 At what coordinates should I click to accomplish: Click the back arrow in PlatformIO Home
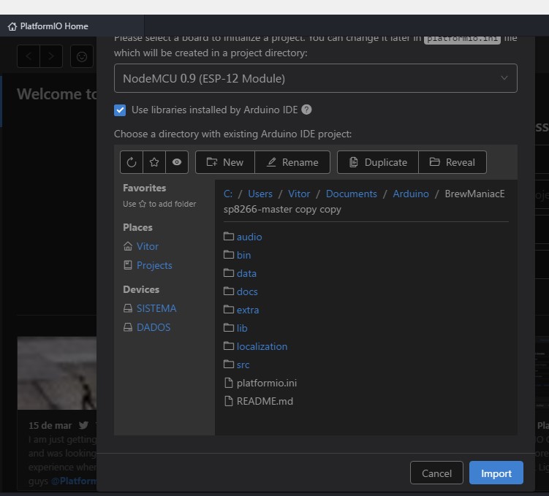pyautogui.click(x=29, y=56)
